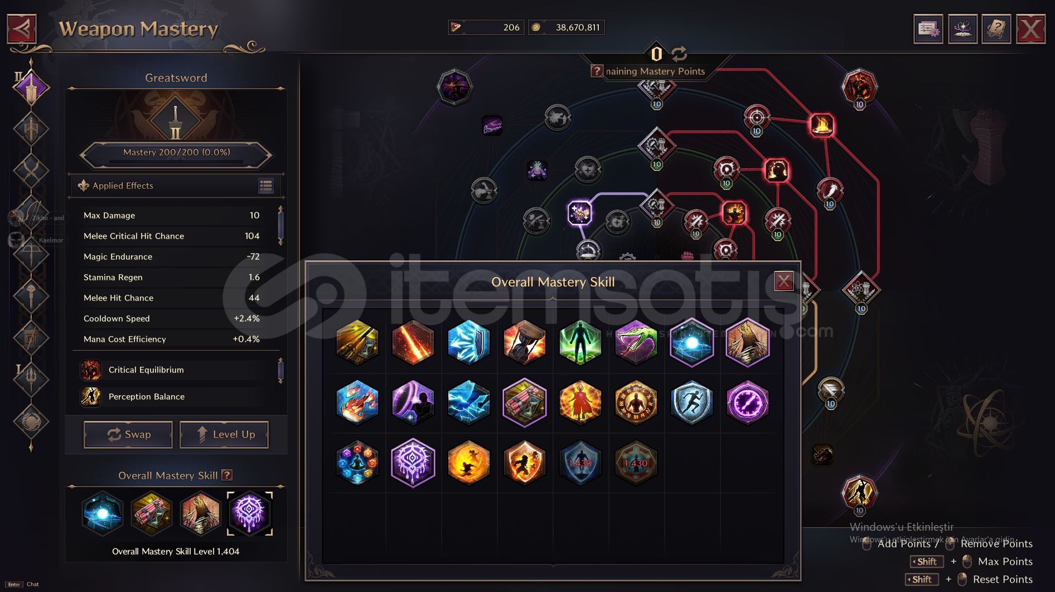Open Overall Mastery Skill help tooltip
1055x592 pixels.
click(227, 475)
